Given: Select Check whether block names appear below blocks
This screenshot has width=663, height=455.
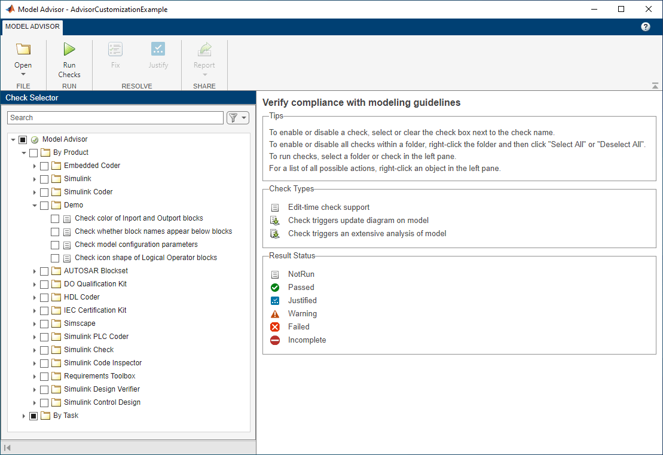Looking at the screenshot, I should pyautogui.click(x=153, y=231).
